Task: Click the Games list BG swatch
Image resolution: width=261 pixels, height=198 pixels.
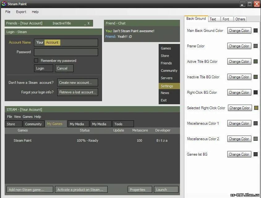Action: [x=255, y=154]
